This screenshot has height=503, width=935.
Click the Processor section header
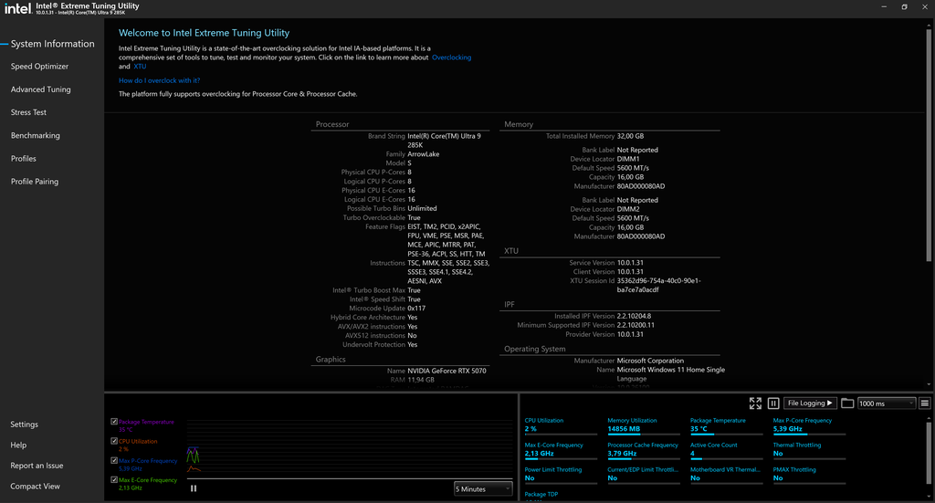pyautogui.click(x=332, y=124)
